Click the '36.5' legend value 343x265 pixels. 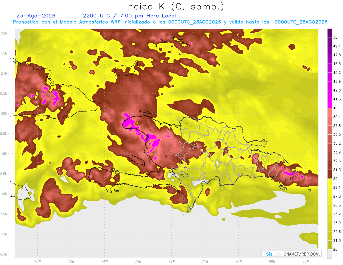[x=337, y=134]
